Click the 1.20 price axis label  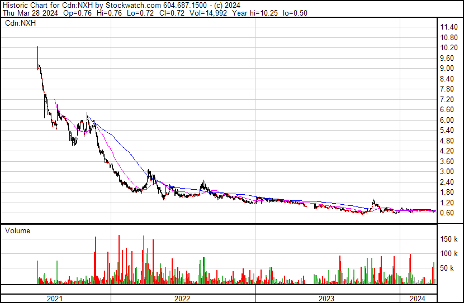447,203
